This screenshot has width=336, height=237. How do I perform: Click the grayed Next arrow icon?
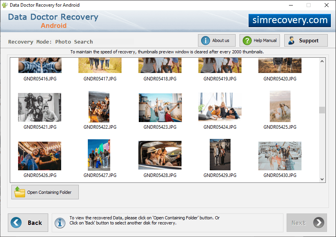tap(319, 222)
